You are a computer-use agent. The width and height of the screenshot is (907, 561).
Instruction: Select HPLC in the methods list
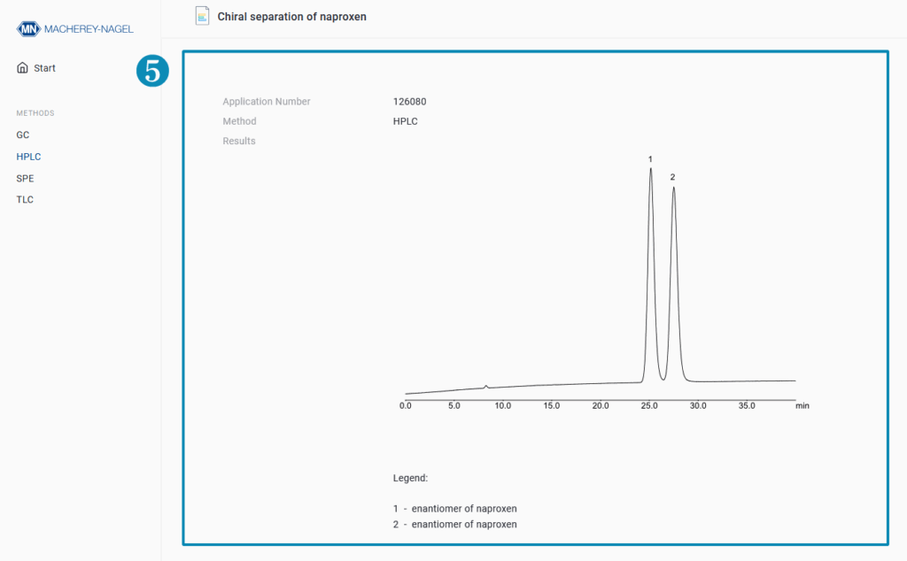click(28, 157)
